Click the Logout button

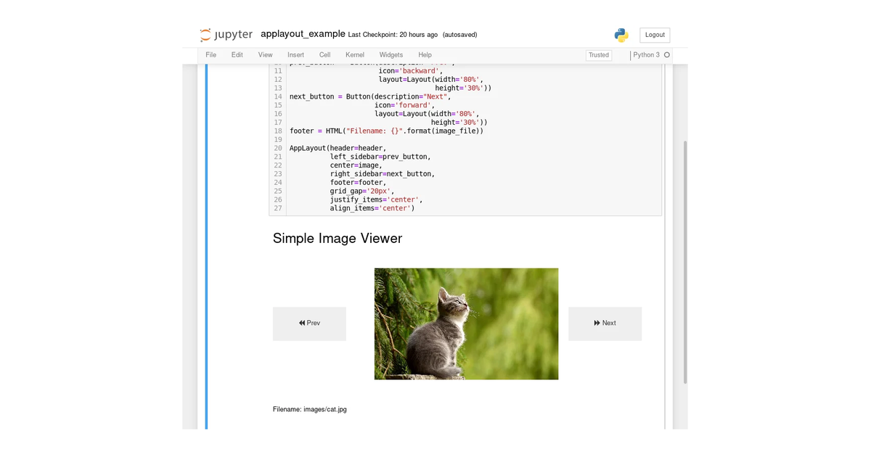pyautogui.click(x=655, y=35)
